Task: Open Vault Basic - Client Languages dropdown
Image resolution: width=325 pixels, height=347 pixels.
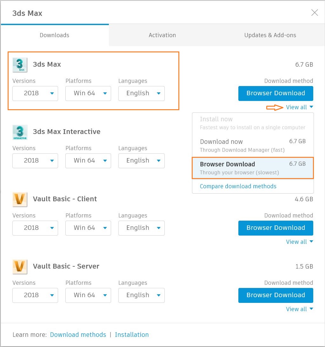Action: pyautogui.click(x=142, y=228)
